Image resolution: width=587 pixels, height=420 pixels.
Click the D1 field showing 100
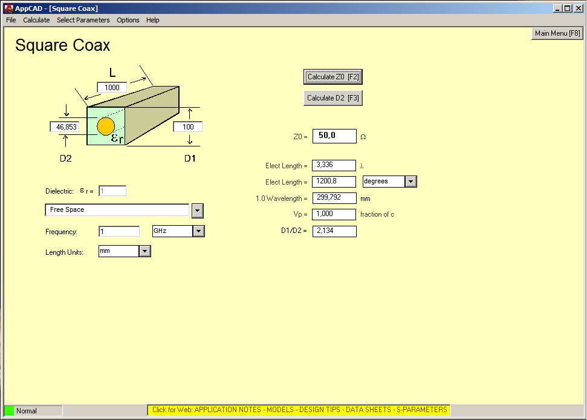(x=187, y=127)
